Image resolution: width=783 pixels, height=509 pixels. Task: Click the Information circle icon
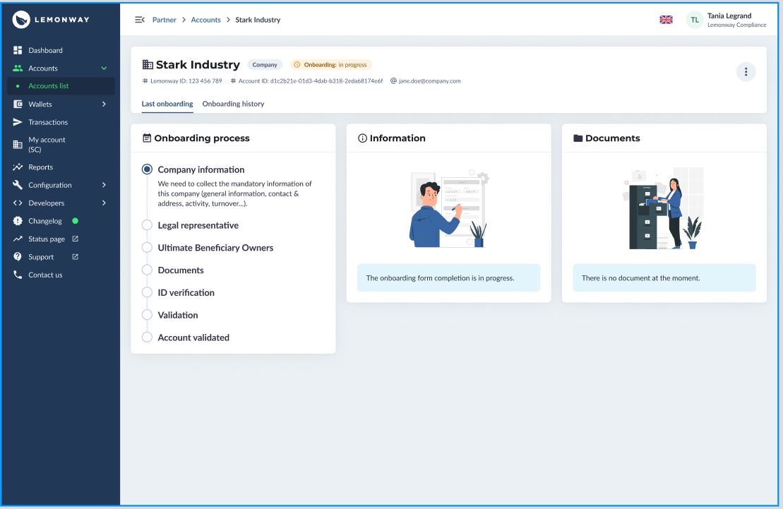click(x=362, y=138)
